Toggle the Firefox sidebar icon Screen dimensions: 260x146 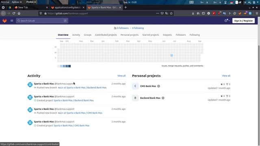pyautogui.click(x=203, y=13)
